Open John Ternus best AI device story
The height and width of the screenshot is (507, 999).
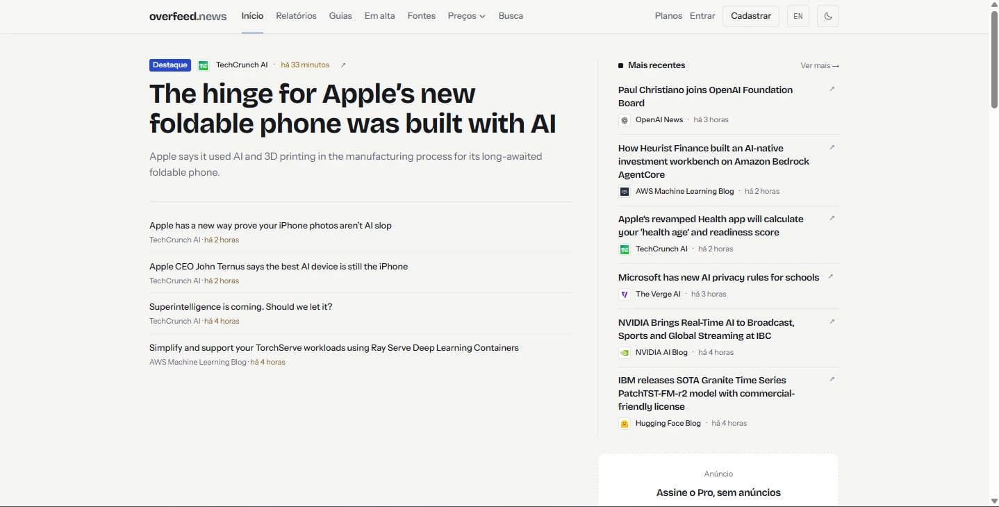(279, 267)
